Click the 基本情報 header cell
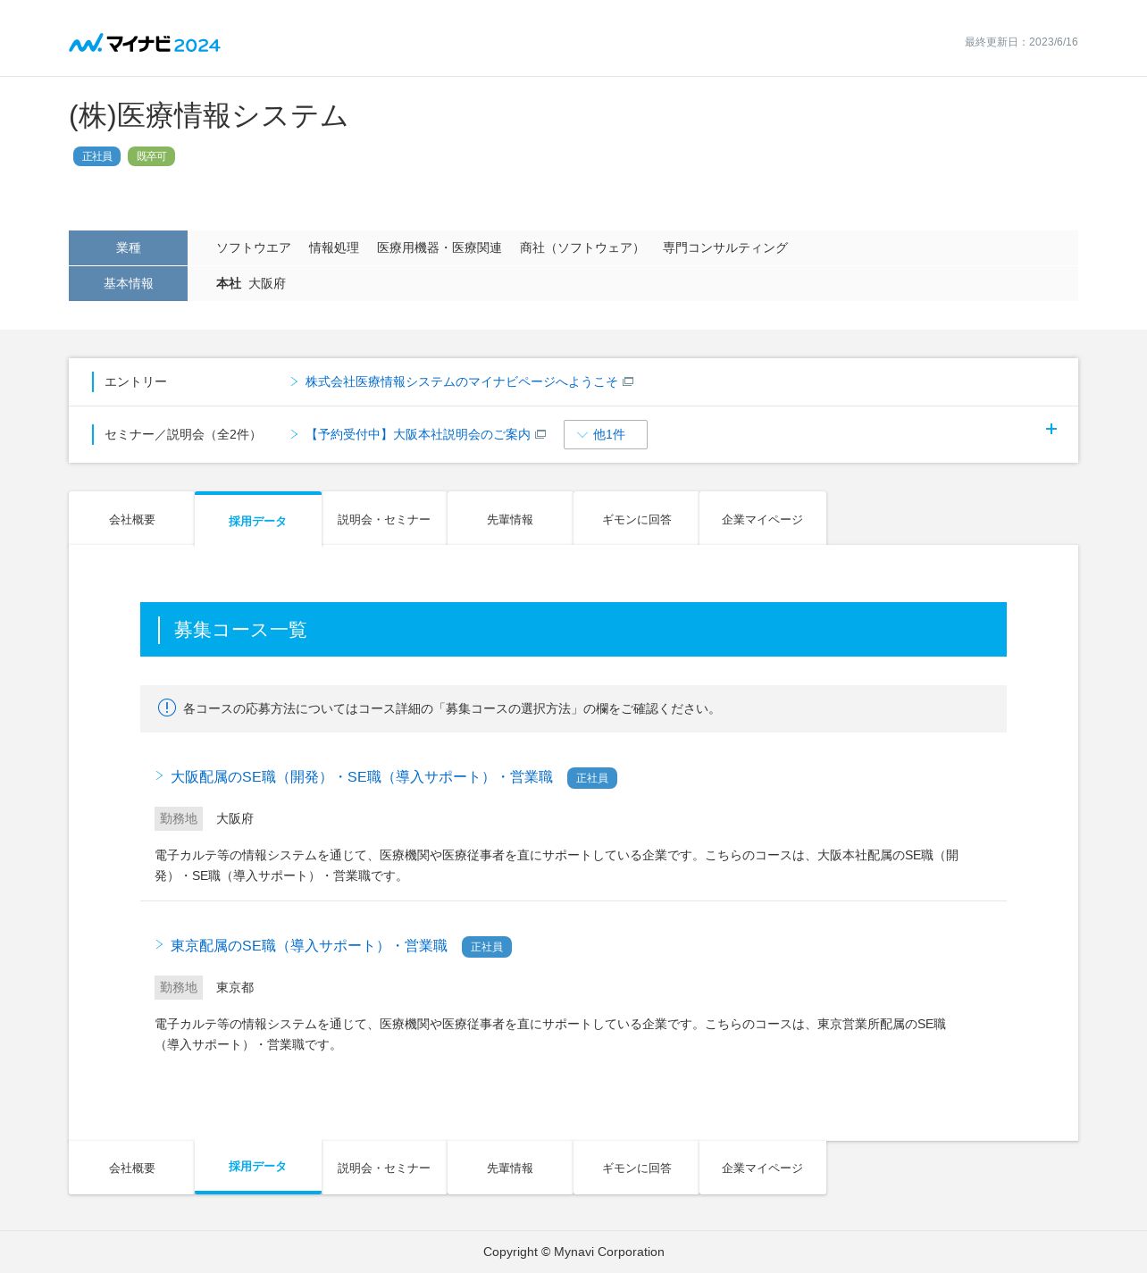 [128, 283]
